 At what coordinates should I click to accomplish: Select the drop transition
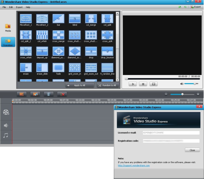point(91,51)
